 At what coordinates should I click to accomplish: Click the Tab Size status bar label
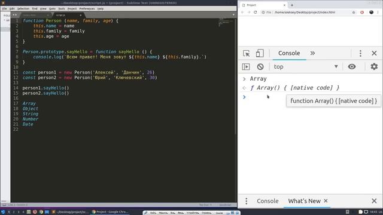pos(205,205)
